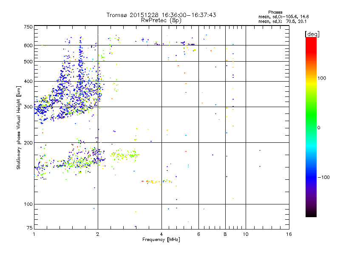Screen dimensions: 340x255
Task: Click the 'RwPretec (8p)' subtitle
Action: [x=161, y=20]
